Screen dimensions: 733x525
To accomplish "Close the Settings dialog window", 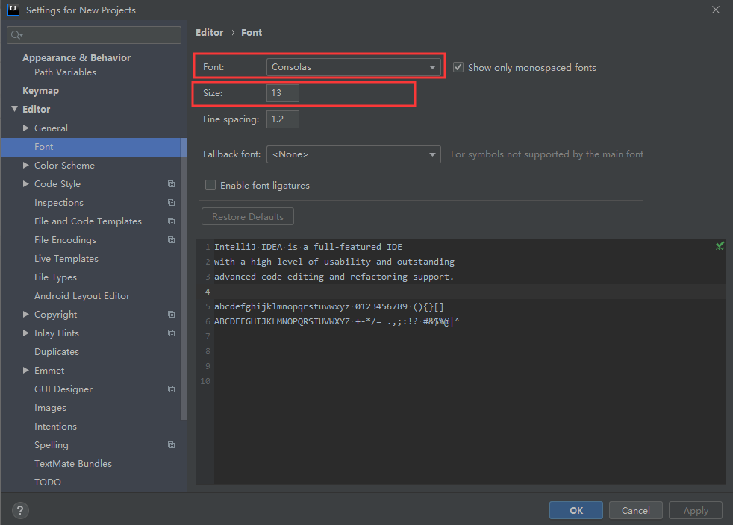I will pyautogui.click(x=716, y=10).
